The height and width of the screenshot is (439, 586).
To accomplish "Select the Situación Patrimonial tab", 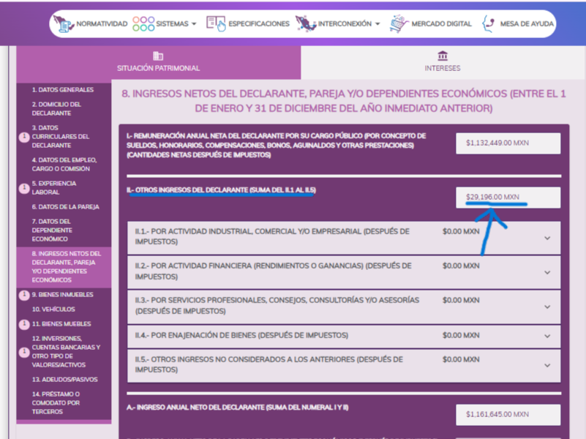I will pos(158,63).
